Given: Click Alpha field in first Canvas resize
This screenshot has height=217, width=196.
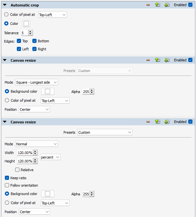Looking at the screenshot, I should 86,92.
